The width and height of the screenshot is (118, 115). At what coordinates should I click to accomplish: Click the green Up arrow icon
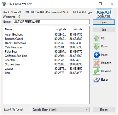tap(96, 39)
